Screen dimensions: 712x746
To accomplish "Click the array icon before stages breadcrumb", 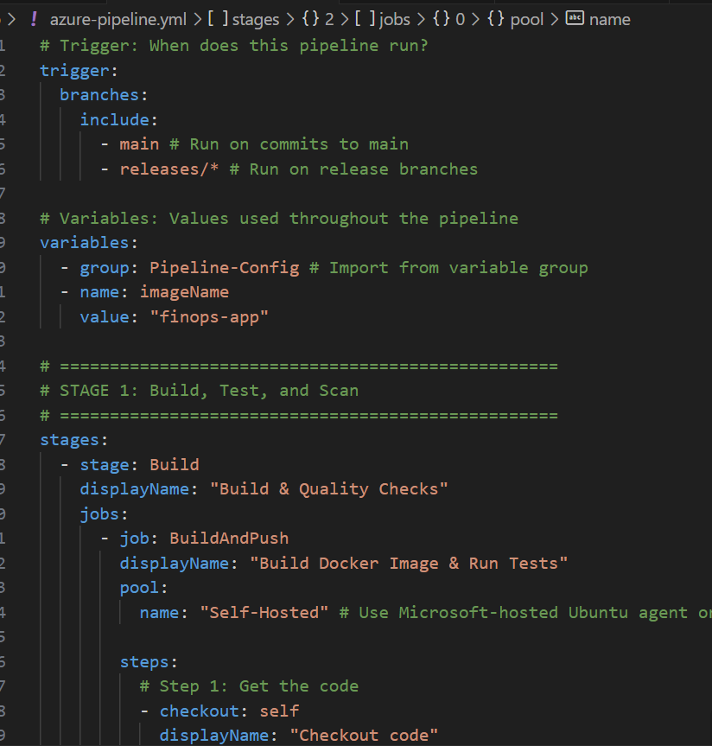I will pos(216,19).
